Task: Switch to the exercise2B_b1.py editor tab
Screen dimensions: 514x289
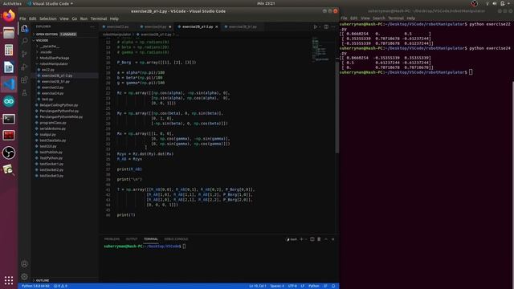Action: [x=243, y=26]
